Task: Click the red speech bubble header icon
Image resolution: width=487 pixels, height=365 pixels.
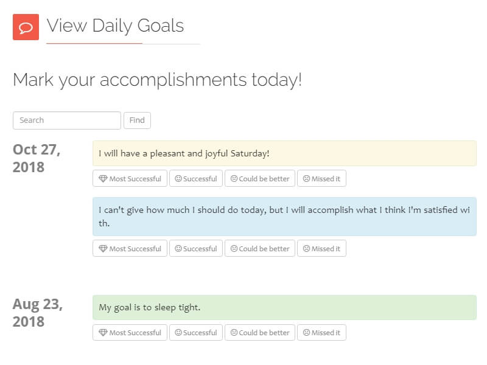Action: [26, 27]
